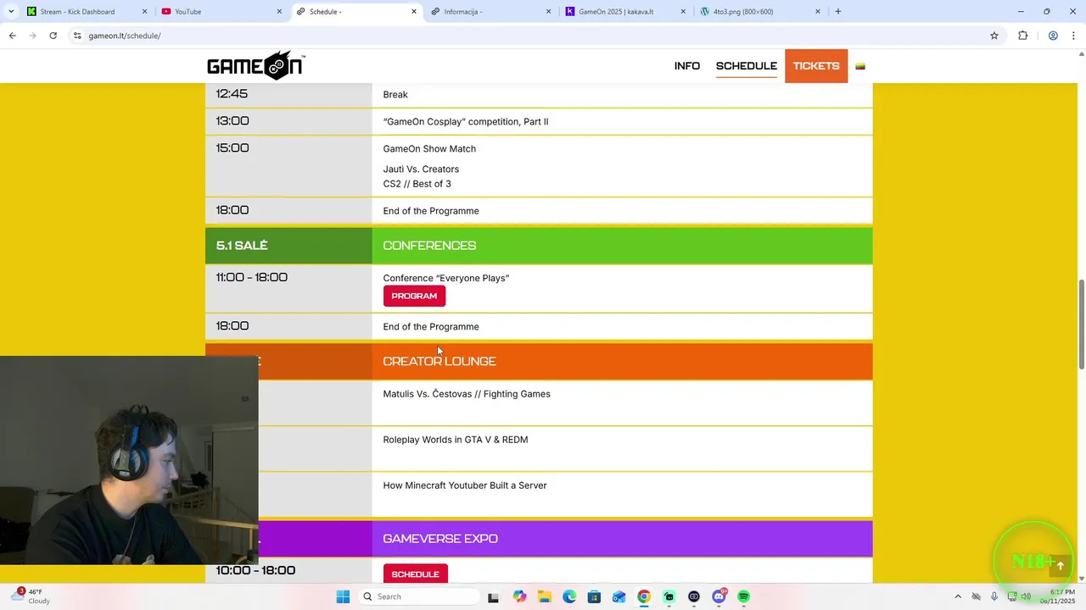This screenshot has height=610, width=1086.
Task: Open Outlook from the taskbar
Action: (619, 596)
